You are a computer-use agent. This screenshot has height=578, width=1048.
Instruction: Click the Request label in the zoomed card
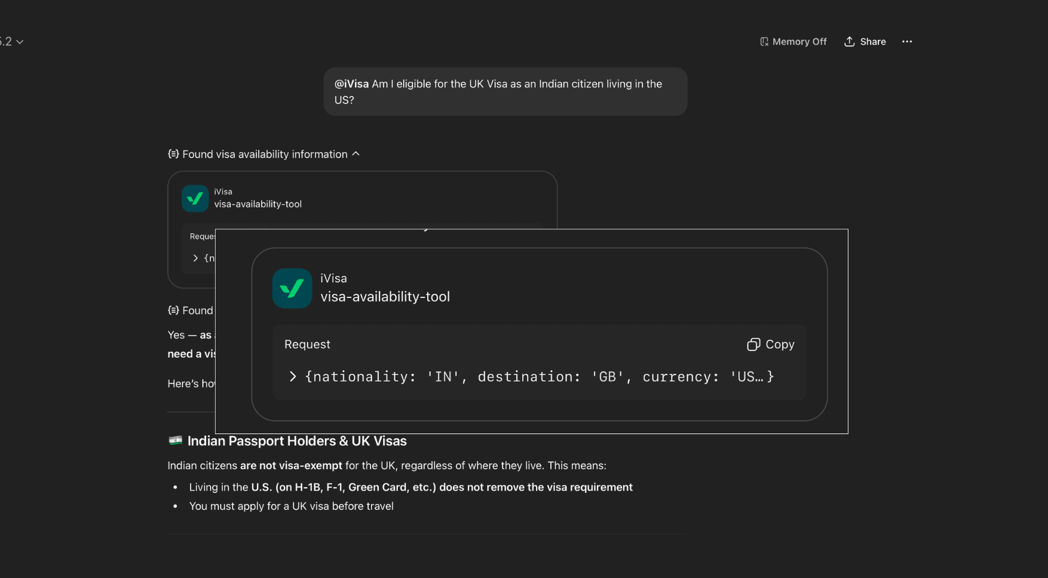pos(307,345)
